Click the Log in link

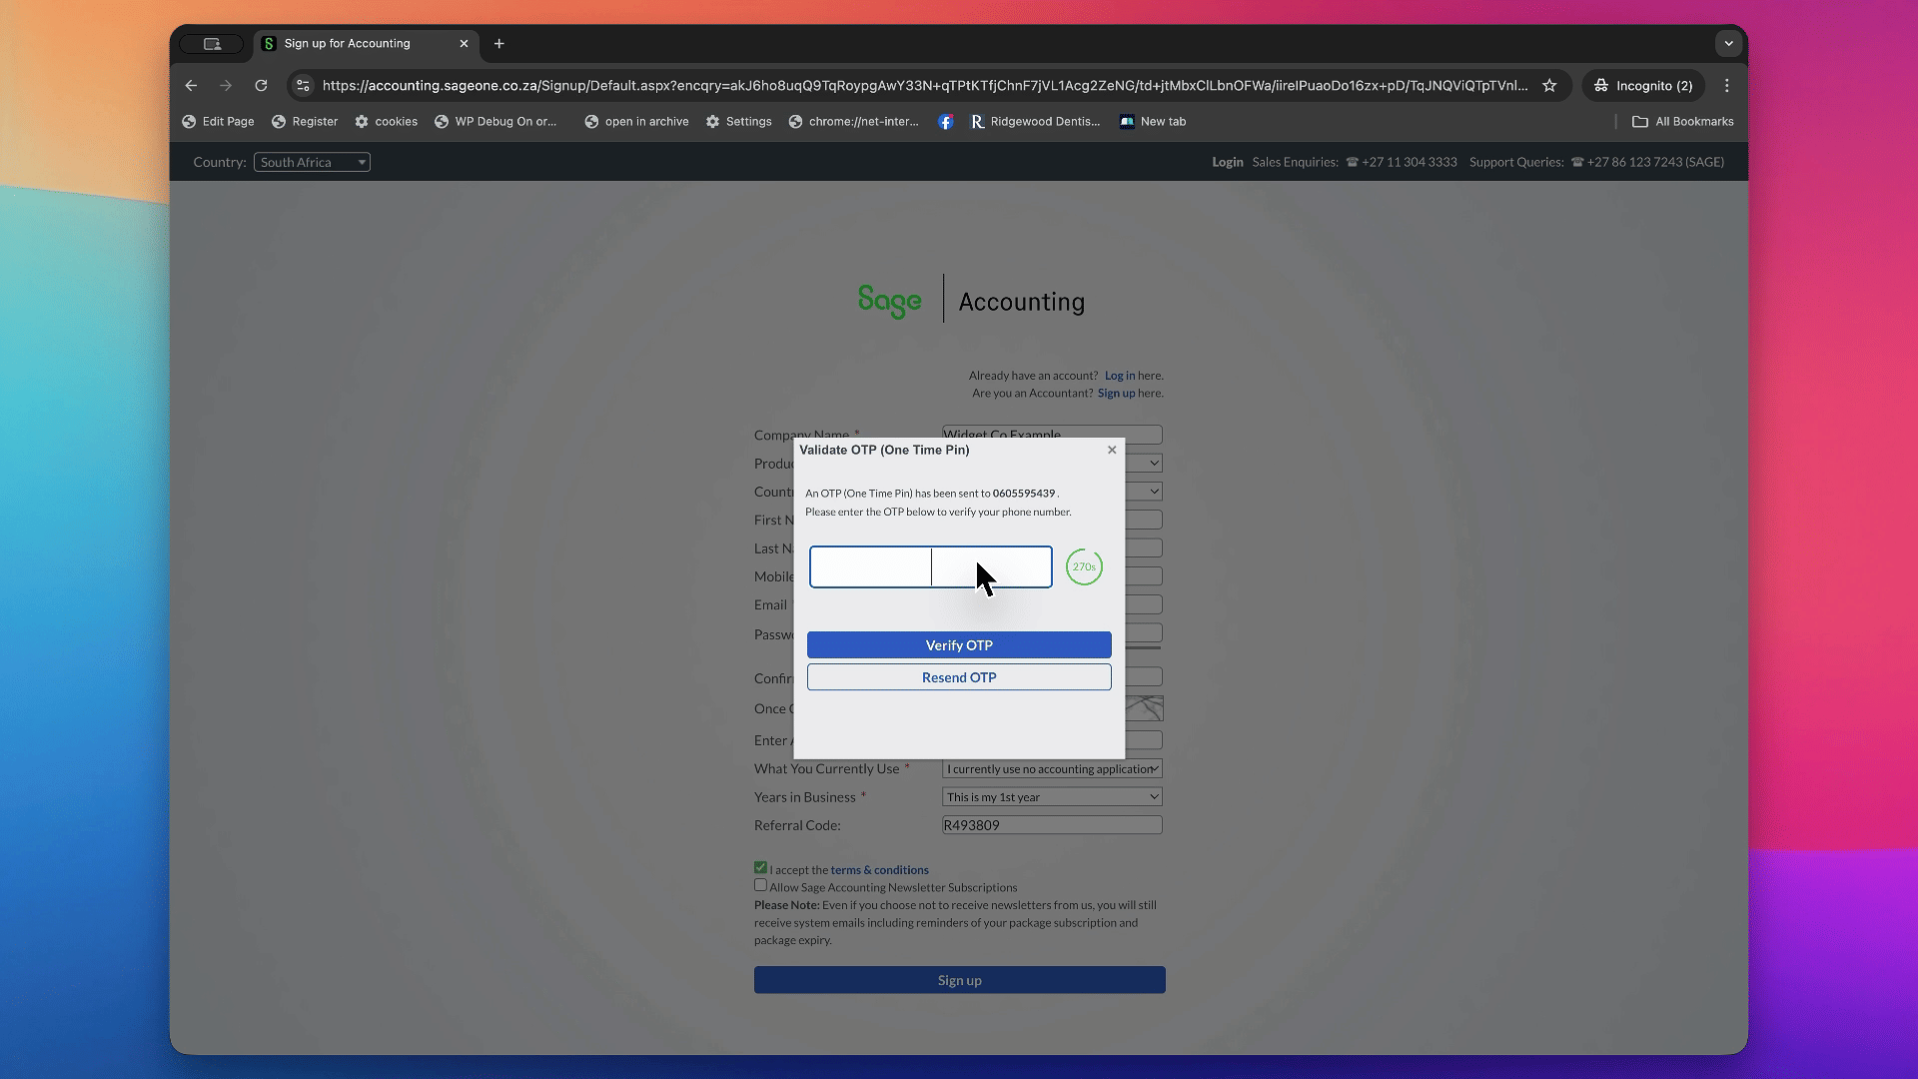point(1119,376)
